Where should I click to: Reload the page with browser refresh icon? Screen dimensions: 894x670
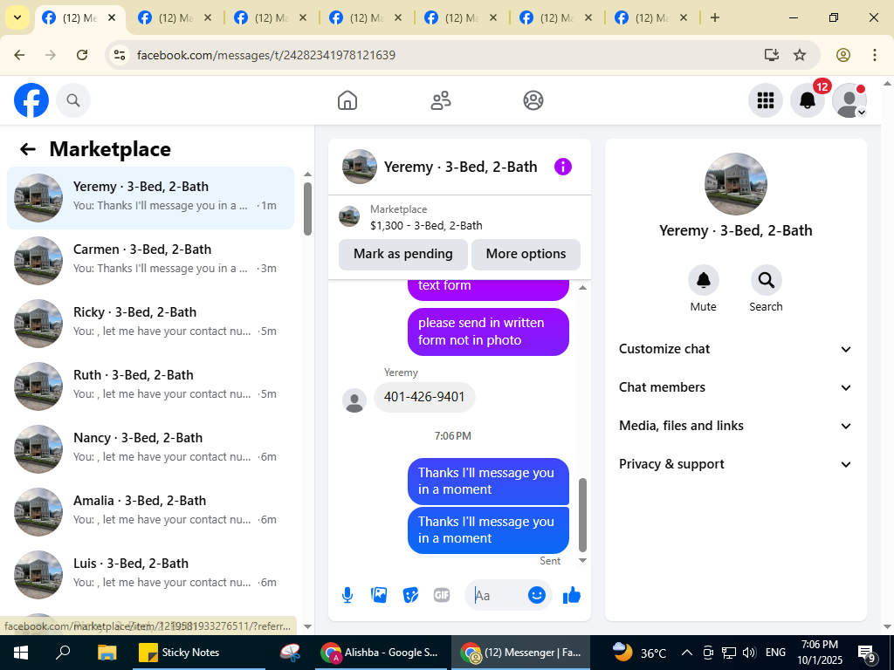click(x=82, y=55)
